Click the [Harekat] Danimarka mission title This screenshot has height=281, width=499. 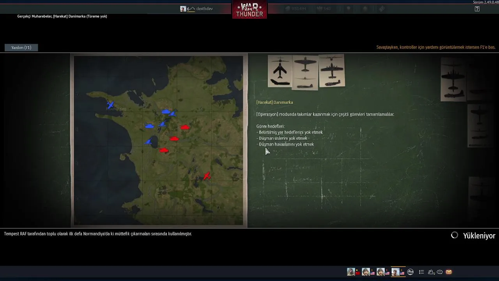pos(274,102)
